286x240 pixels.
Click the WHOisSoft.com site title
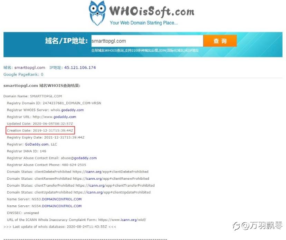click(152, 11)
